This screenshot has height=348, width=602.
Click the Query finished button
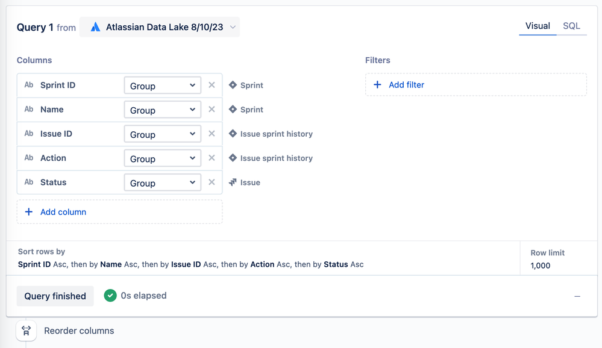(x=55, y=296)
